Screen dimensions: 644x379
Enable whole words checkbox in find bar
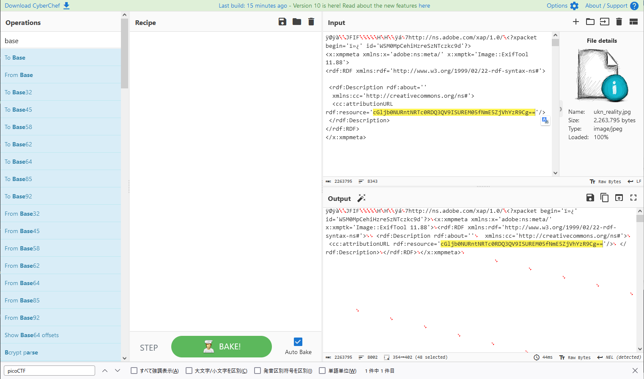click(x=322, y=371)
